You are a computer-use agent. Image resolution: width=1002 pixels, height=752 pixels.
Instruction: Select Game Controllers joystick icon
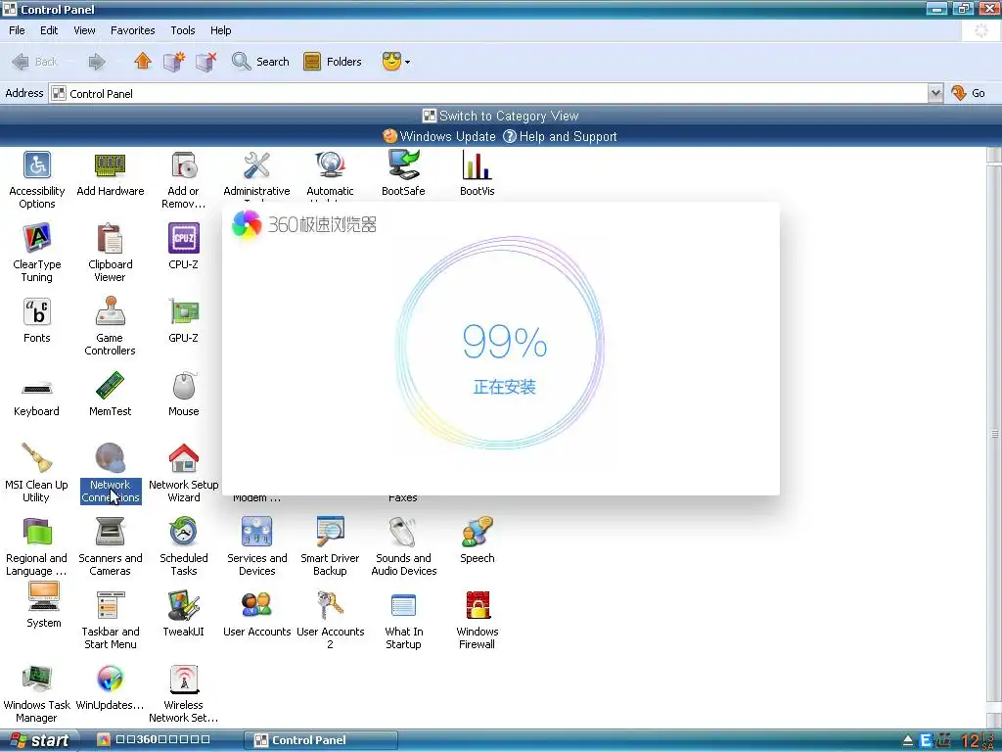coord(110,312)
